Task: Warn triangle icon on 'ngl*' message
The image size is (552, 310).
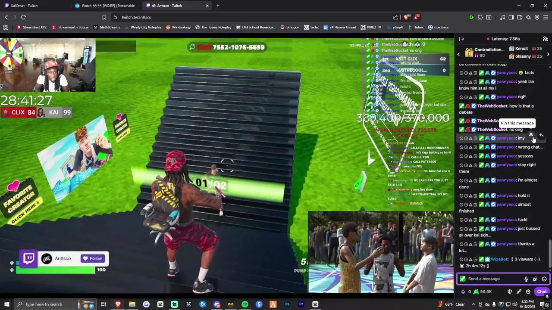Action: pyautogui.click(x=470, y=97)
